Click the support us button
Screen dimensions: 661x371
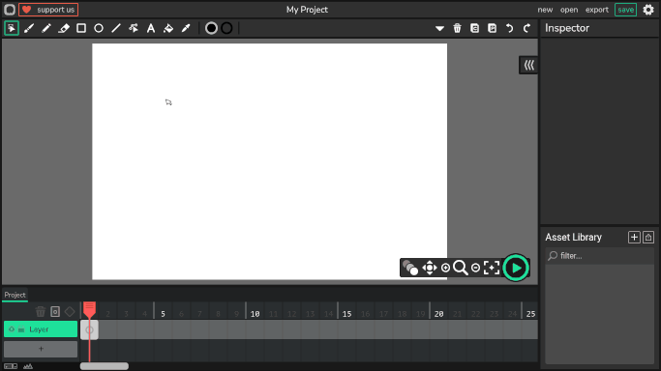(48, 10)
